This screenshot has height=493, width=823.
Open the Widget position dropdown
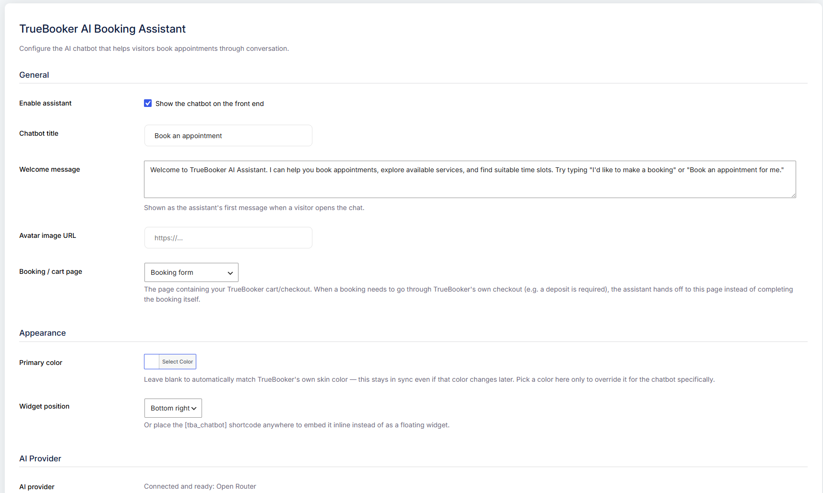pyautogui.click(x=173, y=408)
